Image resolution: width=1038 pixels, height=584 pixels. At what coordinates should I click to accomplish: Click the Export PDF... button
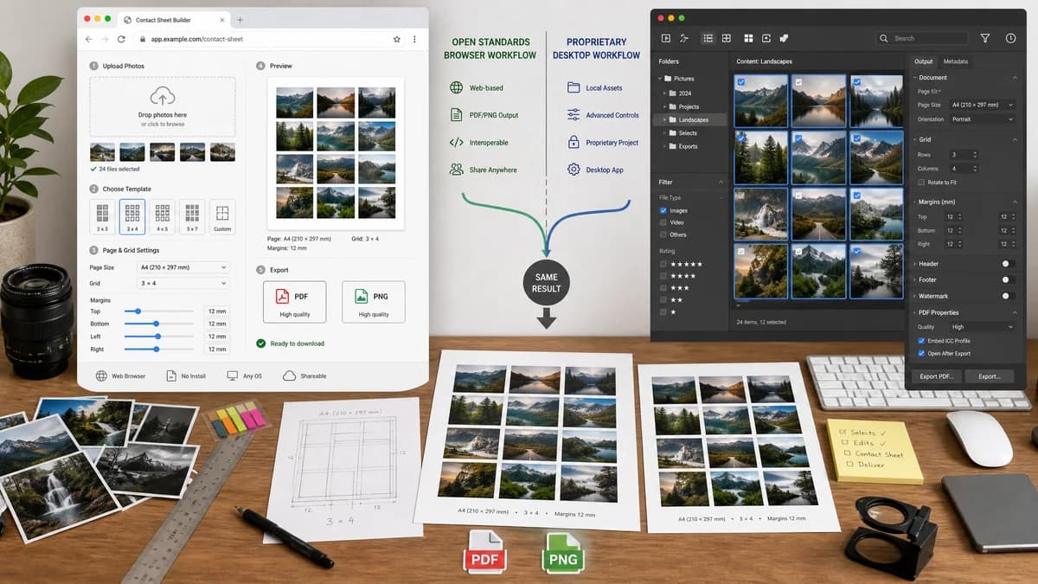pyautogui.click(x=937, y=376)
